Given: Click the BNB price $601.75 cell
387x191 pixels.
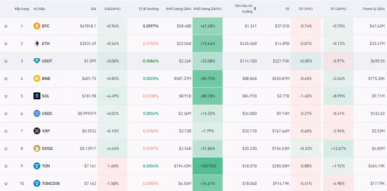Looking at the screenshot, I should pos(88,78).
